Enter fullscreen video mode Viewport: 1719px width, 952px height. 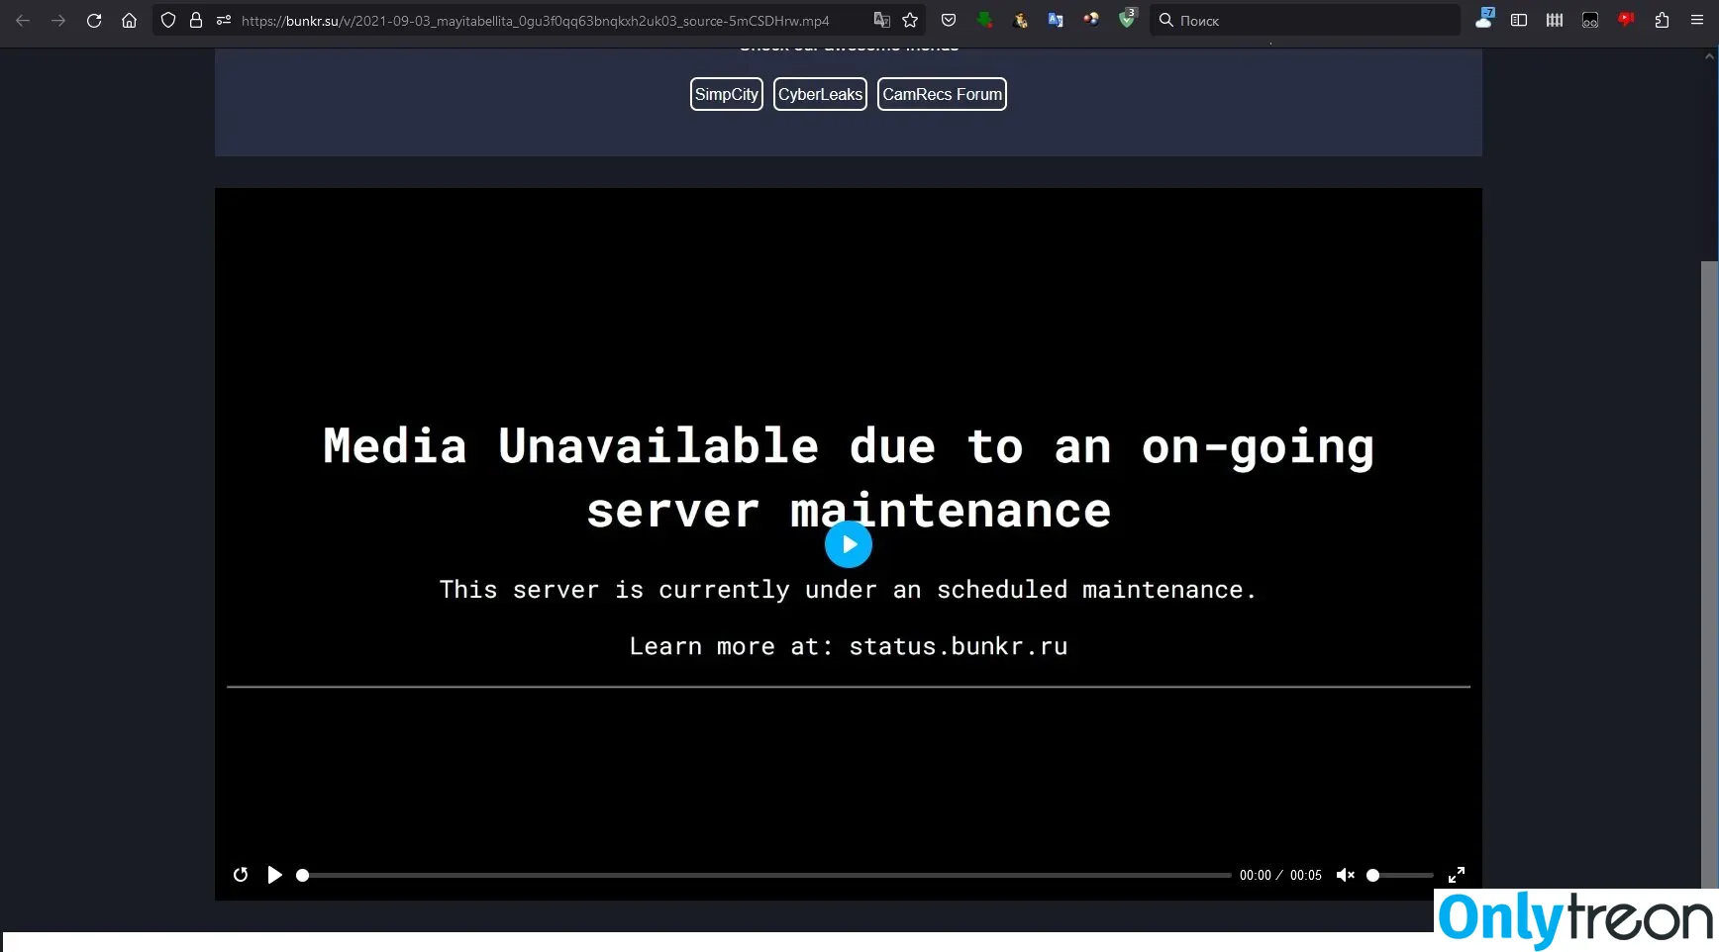pos(1457,875)
